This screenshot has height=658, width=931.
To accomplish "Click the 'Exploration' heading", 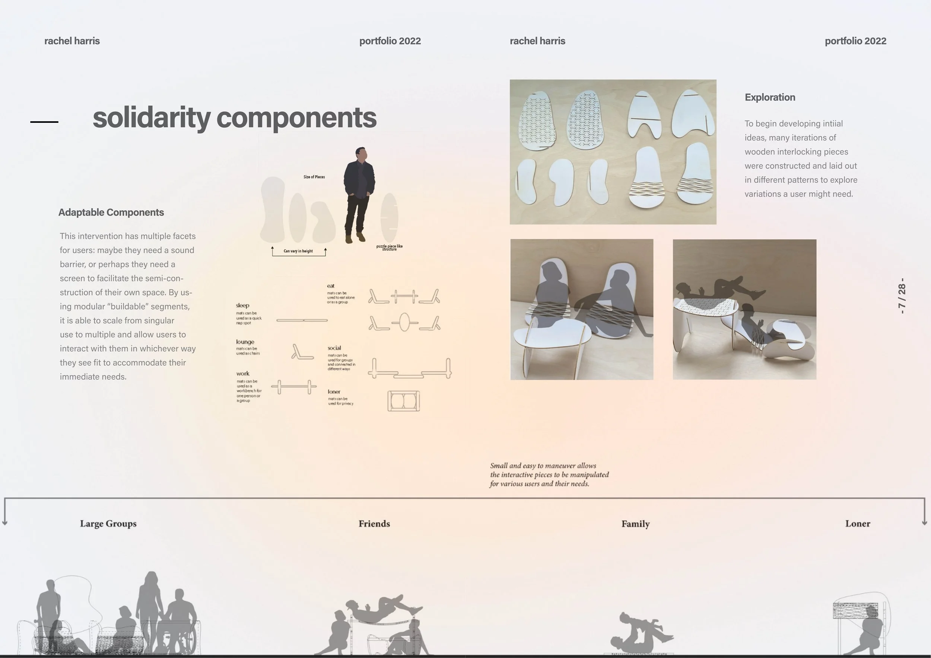I will click(x=770, y=97).
